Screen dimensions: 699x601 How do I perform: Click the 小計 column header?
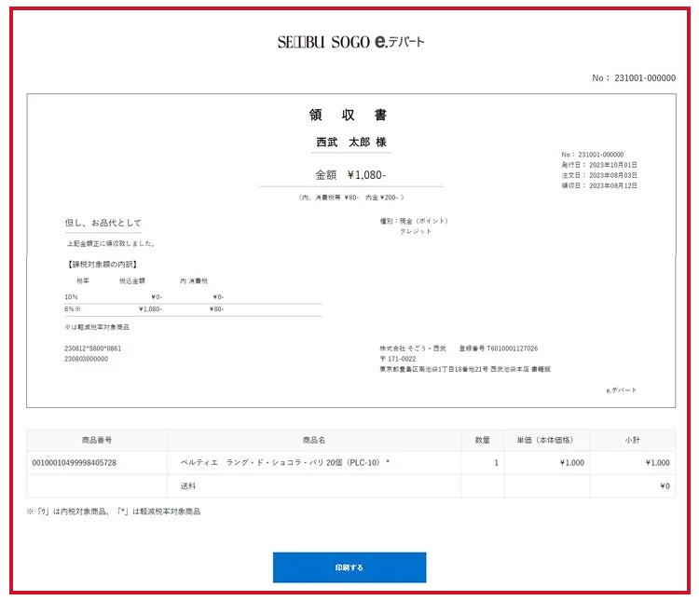pyautogui.click(x=632, y=440)
